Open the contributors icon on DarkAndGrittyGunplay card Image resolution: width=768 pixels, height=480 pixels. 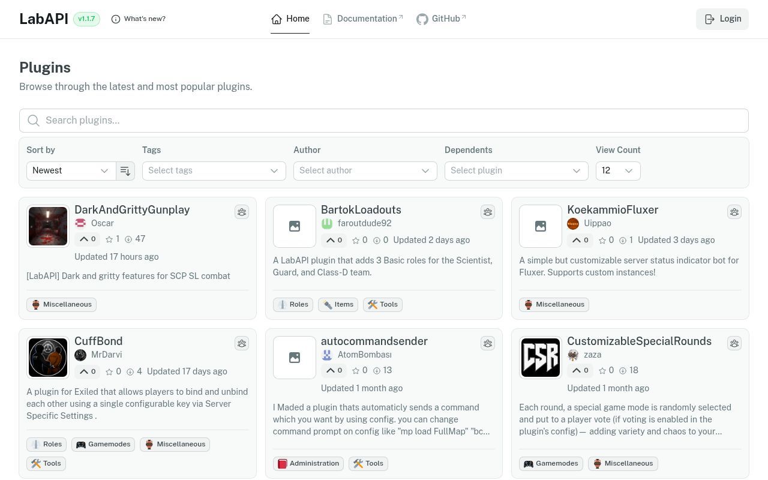[242, 212]
